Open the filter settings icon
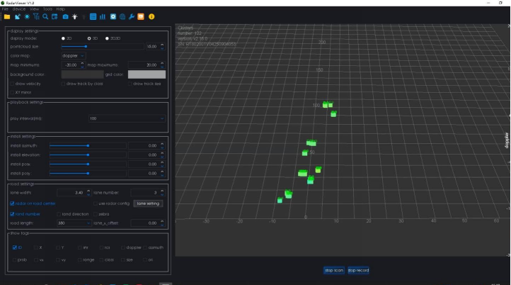Image resolution: width=511 pixels, height=285 pixels. click(x=36, y=16)
